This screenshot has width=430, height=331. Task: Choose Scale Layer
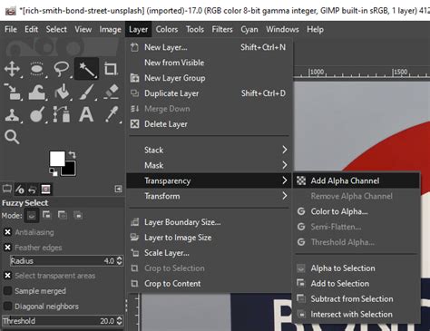209,253
